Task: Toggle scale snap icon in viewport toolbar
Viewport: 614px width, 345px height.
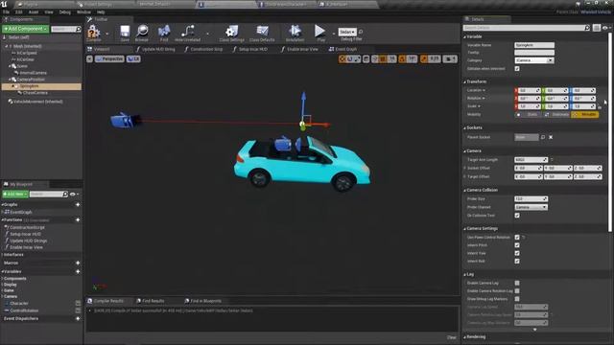Action: [424, 59]
